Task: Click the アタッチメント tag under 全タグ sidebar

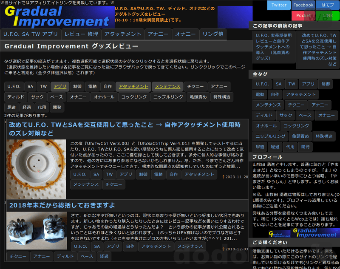Action: (301, 94)
